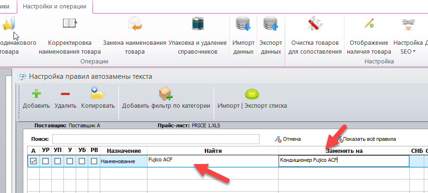Focus the Поиск search field
The width and height of the screenshot is (428, 193).
(155, 139)
